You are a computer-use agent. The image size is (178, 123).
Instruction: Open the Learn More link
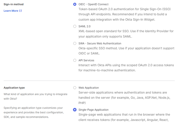(11, 11)
